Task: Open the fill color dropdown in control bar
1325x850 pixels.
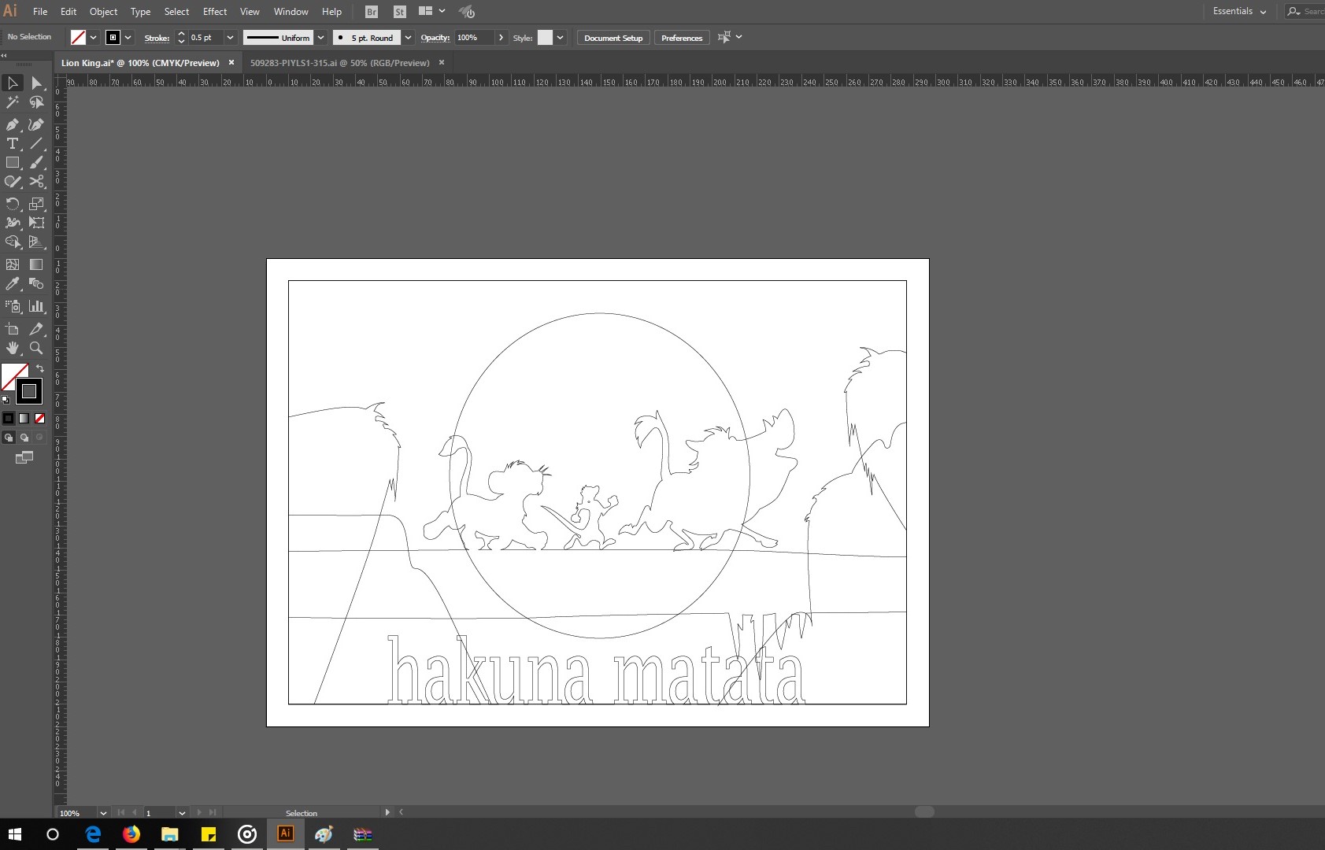Action: click(x=93, y=38)
